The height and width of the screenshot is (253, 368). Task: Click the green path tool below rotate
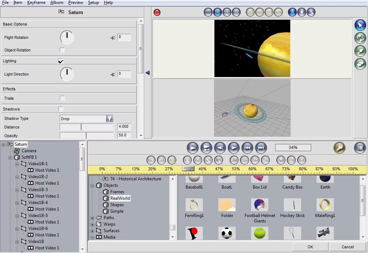tap(360, 51)
